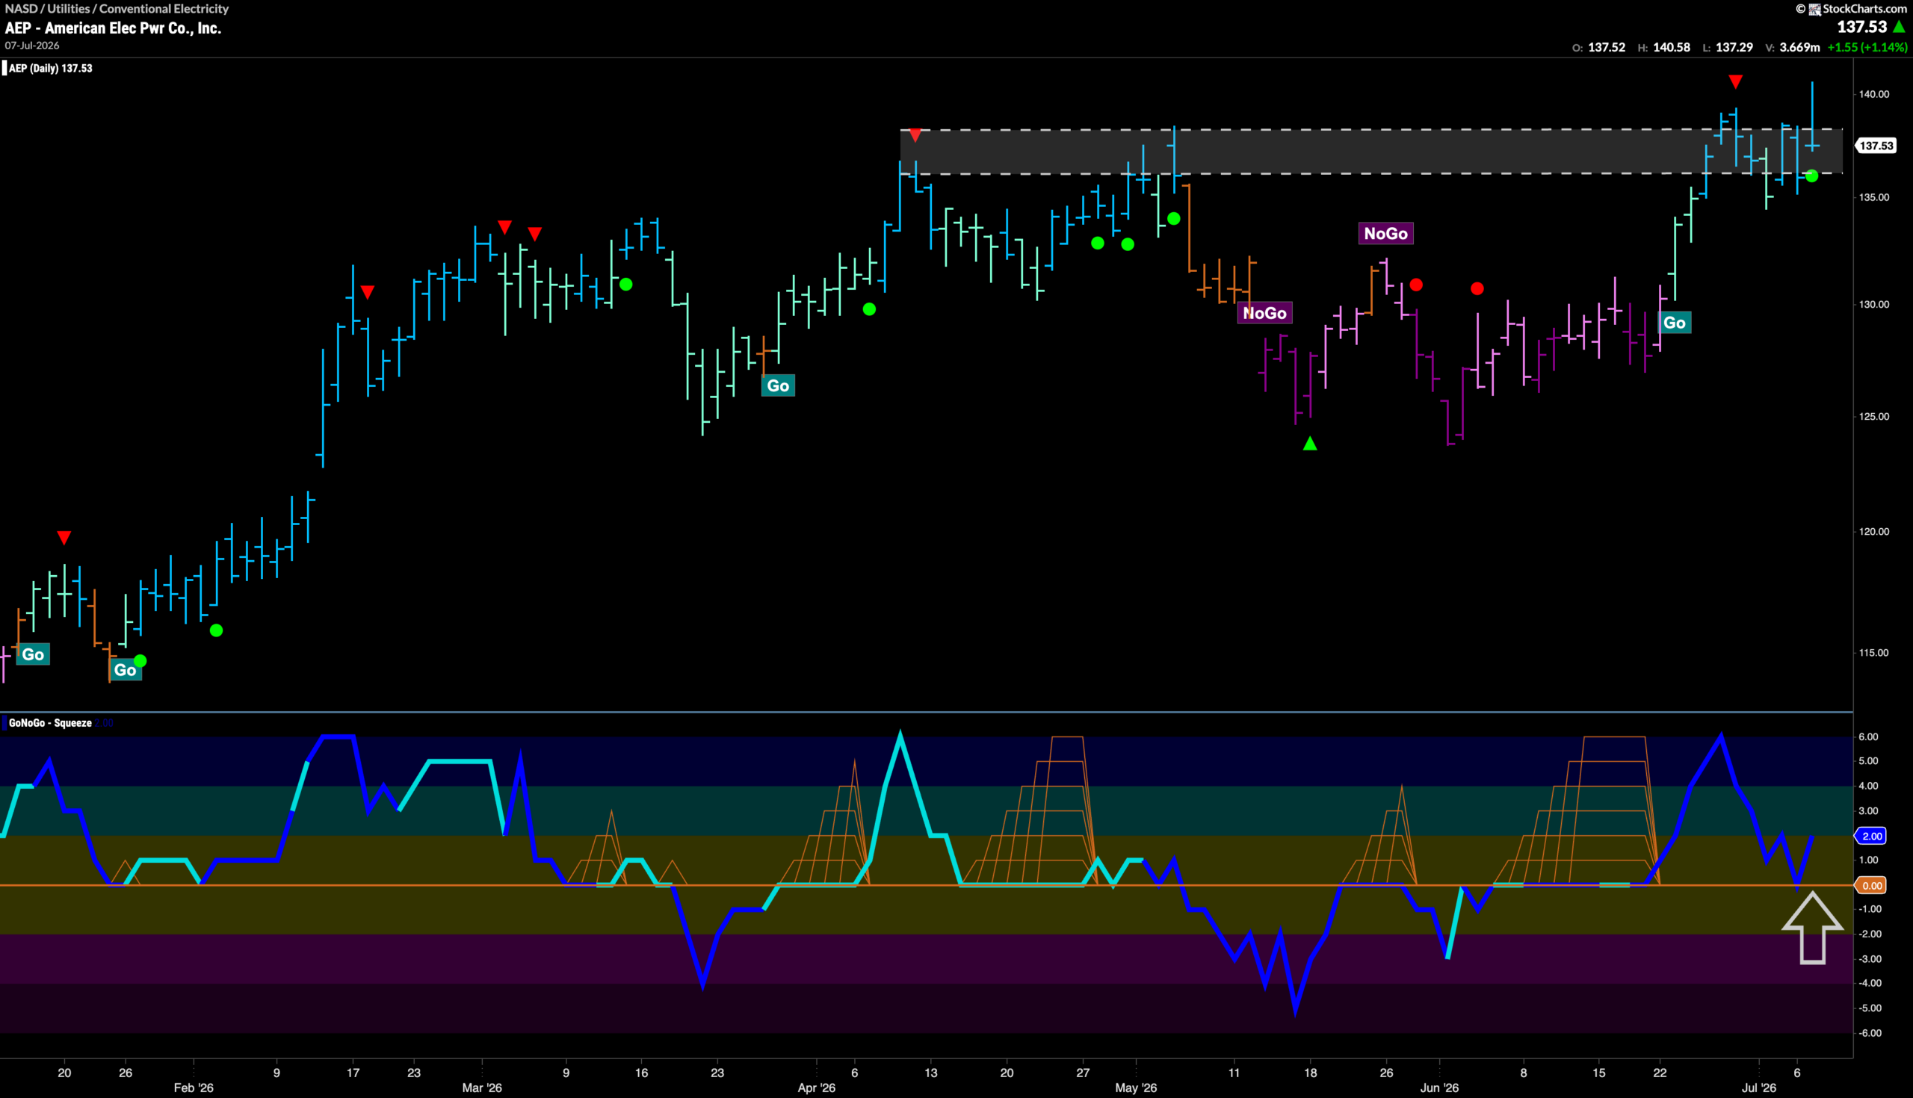Viewport: 1913px width, 1098px height.
Task: Click the 137.53 price tag on the right axis
Action: coord(1876,146)
